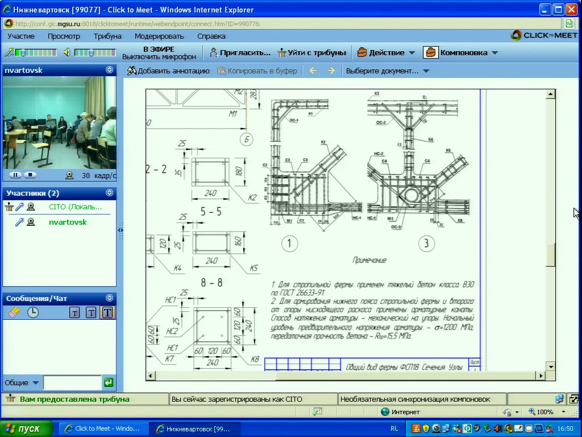Click the network status icon in status bar
582x437 pixels.
pyautogui.click(x=559, y=399)
